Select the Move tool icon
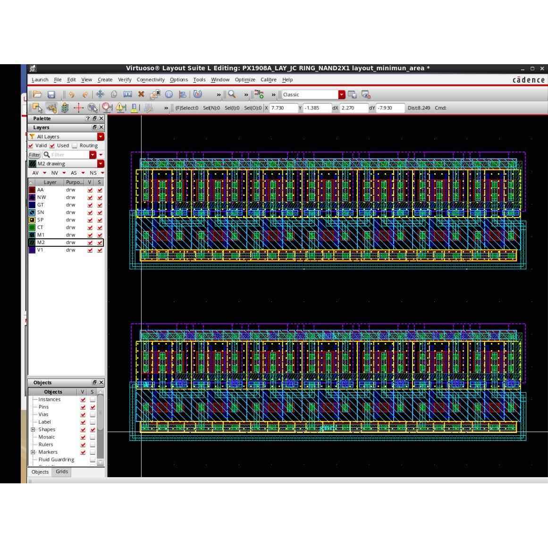Viewport: 548px width, 548px height. [x=101, y=94]
